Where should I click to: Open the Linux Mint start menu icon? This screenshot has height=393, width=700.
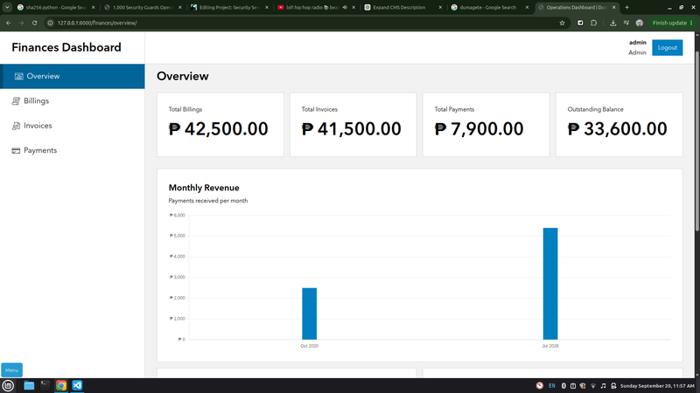click(x=8, y=385)
